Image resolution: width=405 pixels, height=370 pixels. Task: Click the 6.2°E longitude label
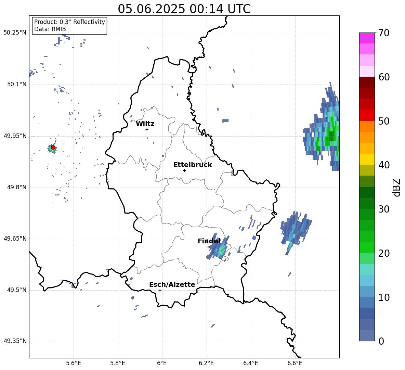206,363
